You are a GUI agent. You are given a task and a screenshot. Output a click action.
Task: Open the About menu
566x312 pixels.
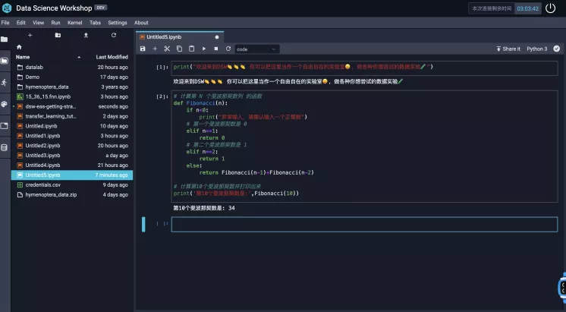point(141,22)
